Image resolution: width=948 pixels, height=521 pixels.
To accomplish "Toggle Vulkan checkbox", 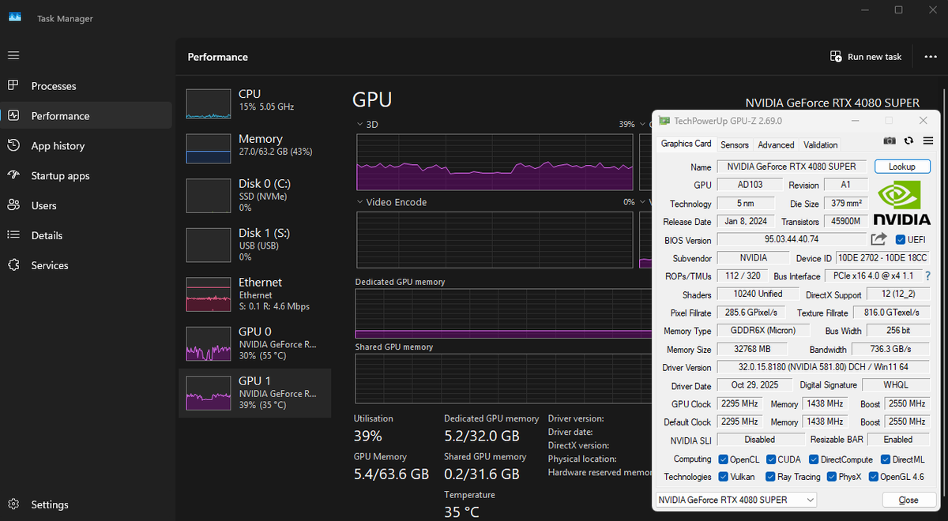I will (x=723, y=477).
